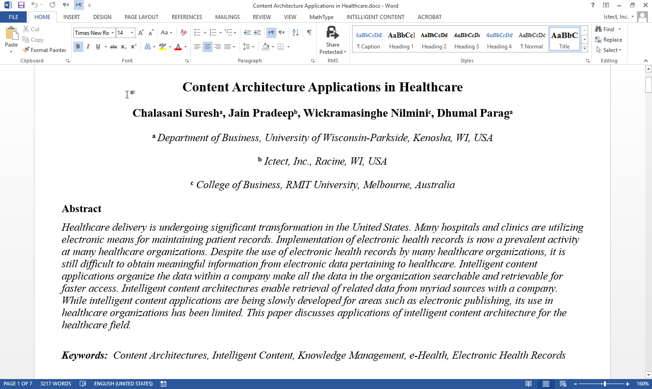Click the Redo repeat icon
The width and height of the screenshot is (652, 389).
52,5
